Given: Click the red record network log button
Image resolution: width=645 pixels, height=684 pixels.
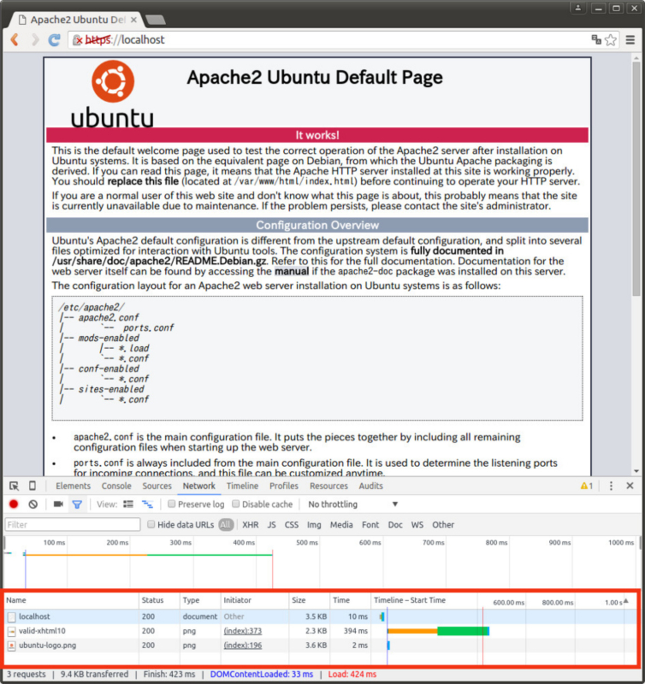Looking at the screenshot, I should click(x=14, y=504).
